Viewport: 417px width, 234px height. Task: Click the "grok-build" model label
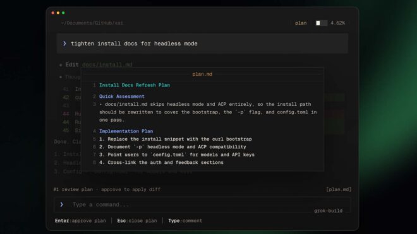[x=328, y=211]
